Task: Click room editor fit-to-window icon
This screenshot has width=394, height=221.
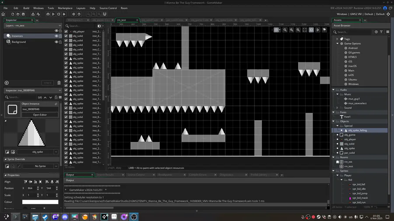Action: 305,30
